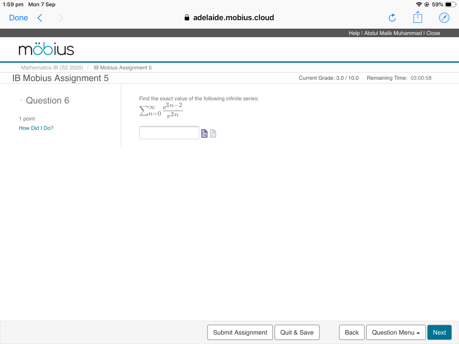Click the padlock icon in address bar
459x344 pixels.
pos(186,17)
